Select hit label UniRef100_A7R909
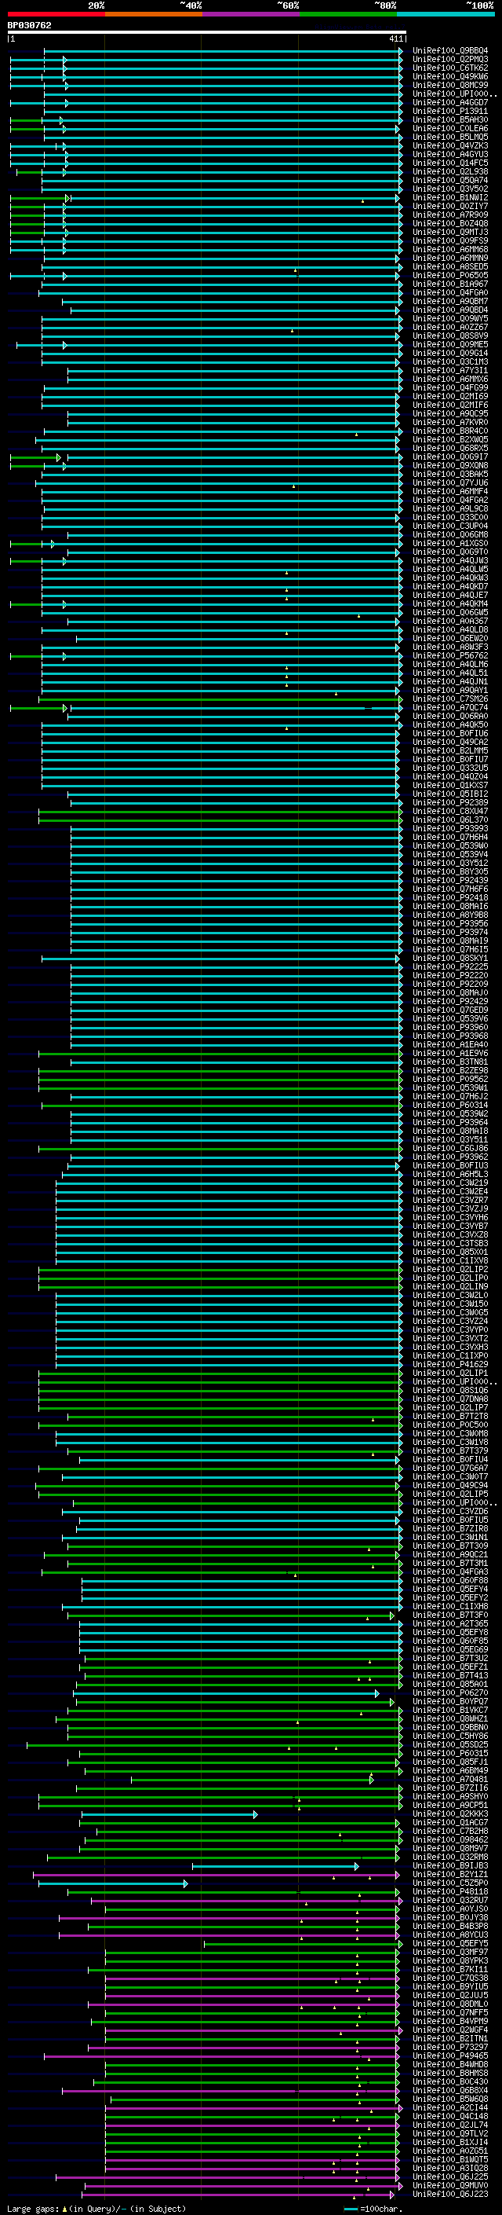 click(449, 215)
